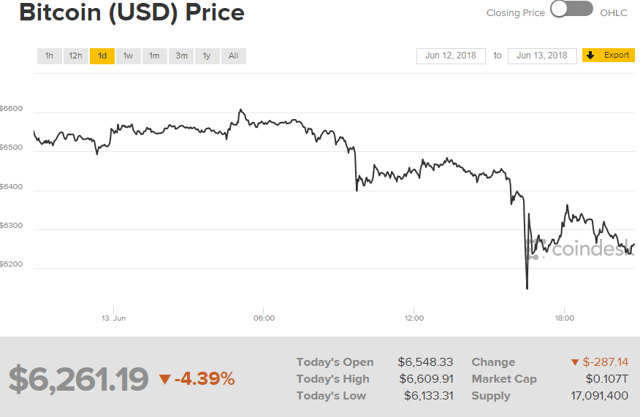Choose the 1y time range

coord(207,56)
